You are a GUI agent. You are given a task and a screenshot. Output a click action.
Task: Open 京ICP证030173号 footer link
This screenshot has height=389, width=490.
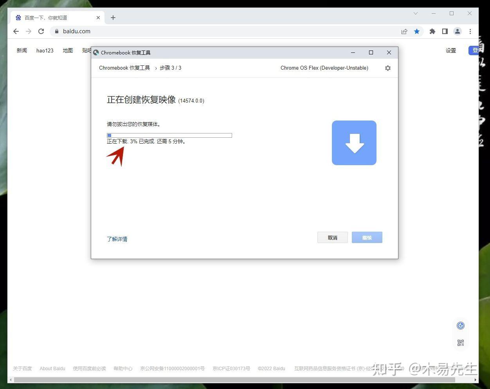coord(231,369)
